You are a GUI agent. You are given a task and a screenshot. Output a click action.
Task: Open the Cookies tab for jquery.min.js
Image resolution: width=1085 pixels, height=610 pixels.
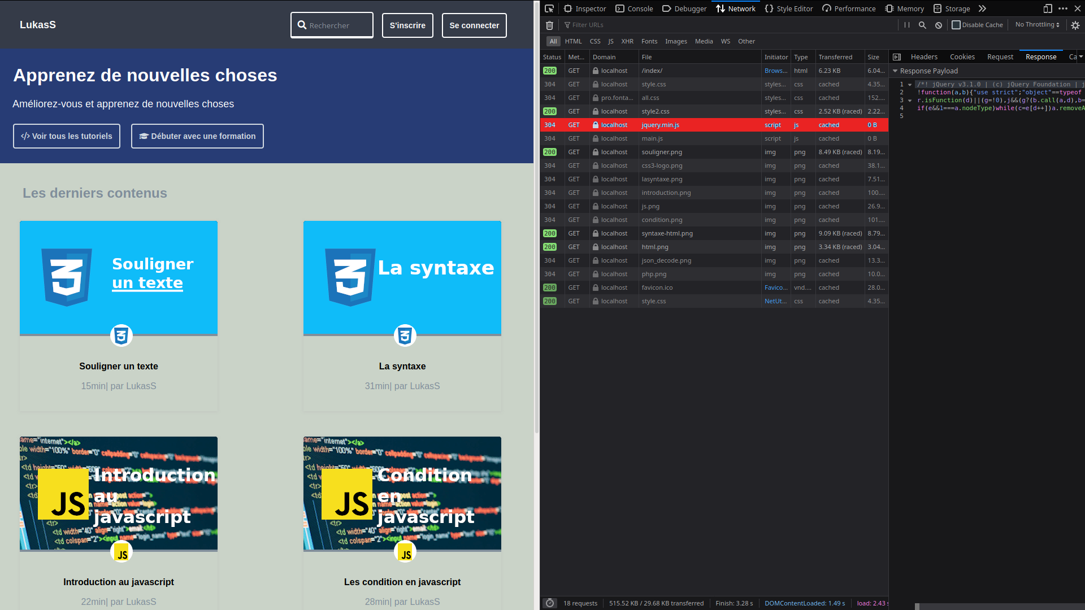point(962,56)
